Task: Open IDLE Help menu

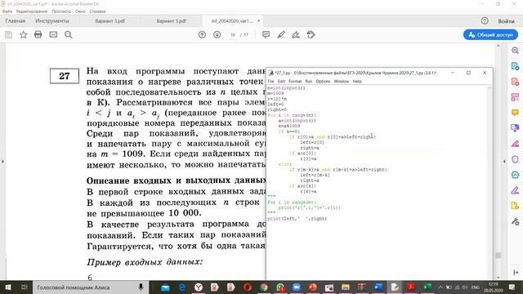Action: click(x=357, y=82)
